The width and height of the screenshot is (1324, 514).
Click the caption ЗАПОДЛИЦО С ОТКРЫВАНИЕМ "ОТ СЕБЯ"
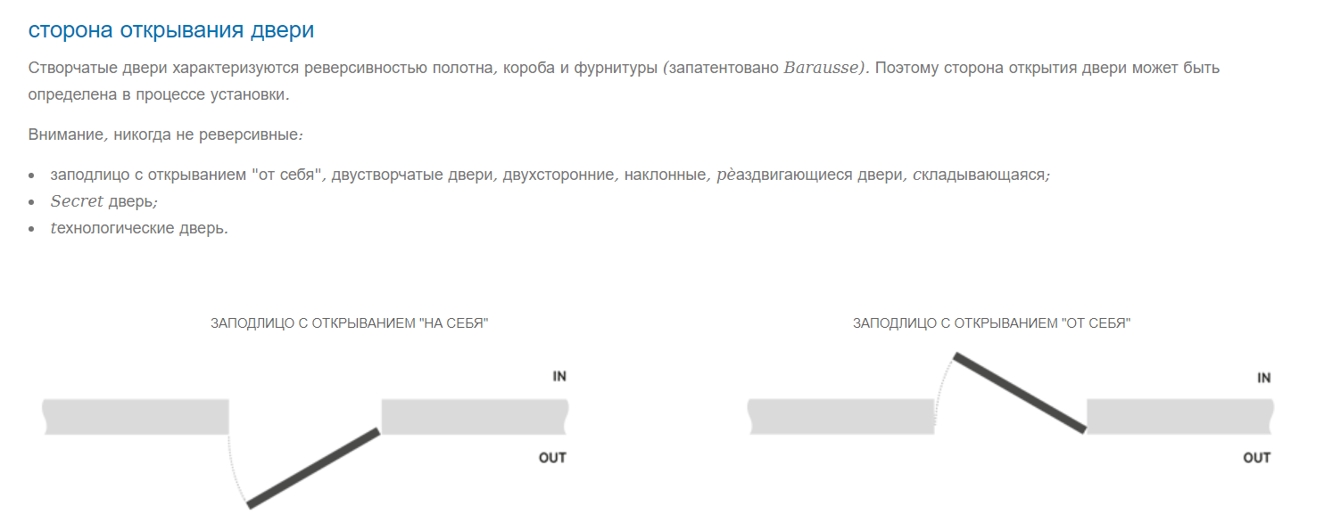(x=991, y=323)
